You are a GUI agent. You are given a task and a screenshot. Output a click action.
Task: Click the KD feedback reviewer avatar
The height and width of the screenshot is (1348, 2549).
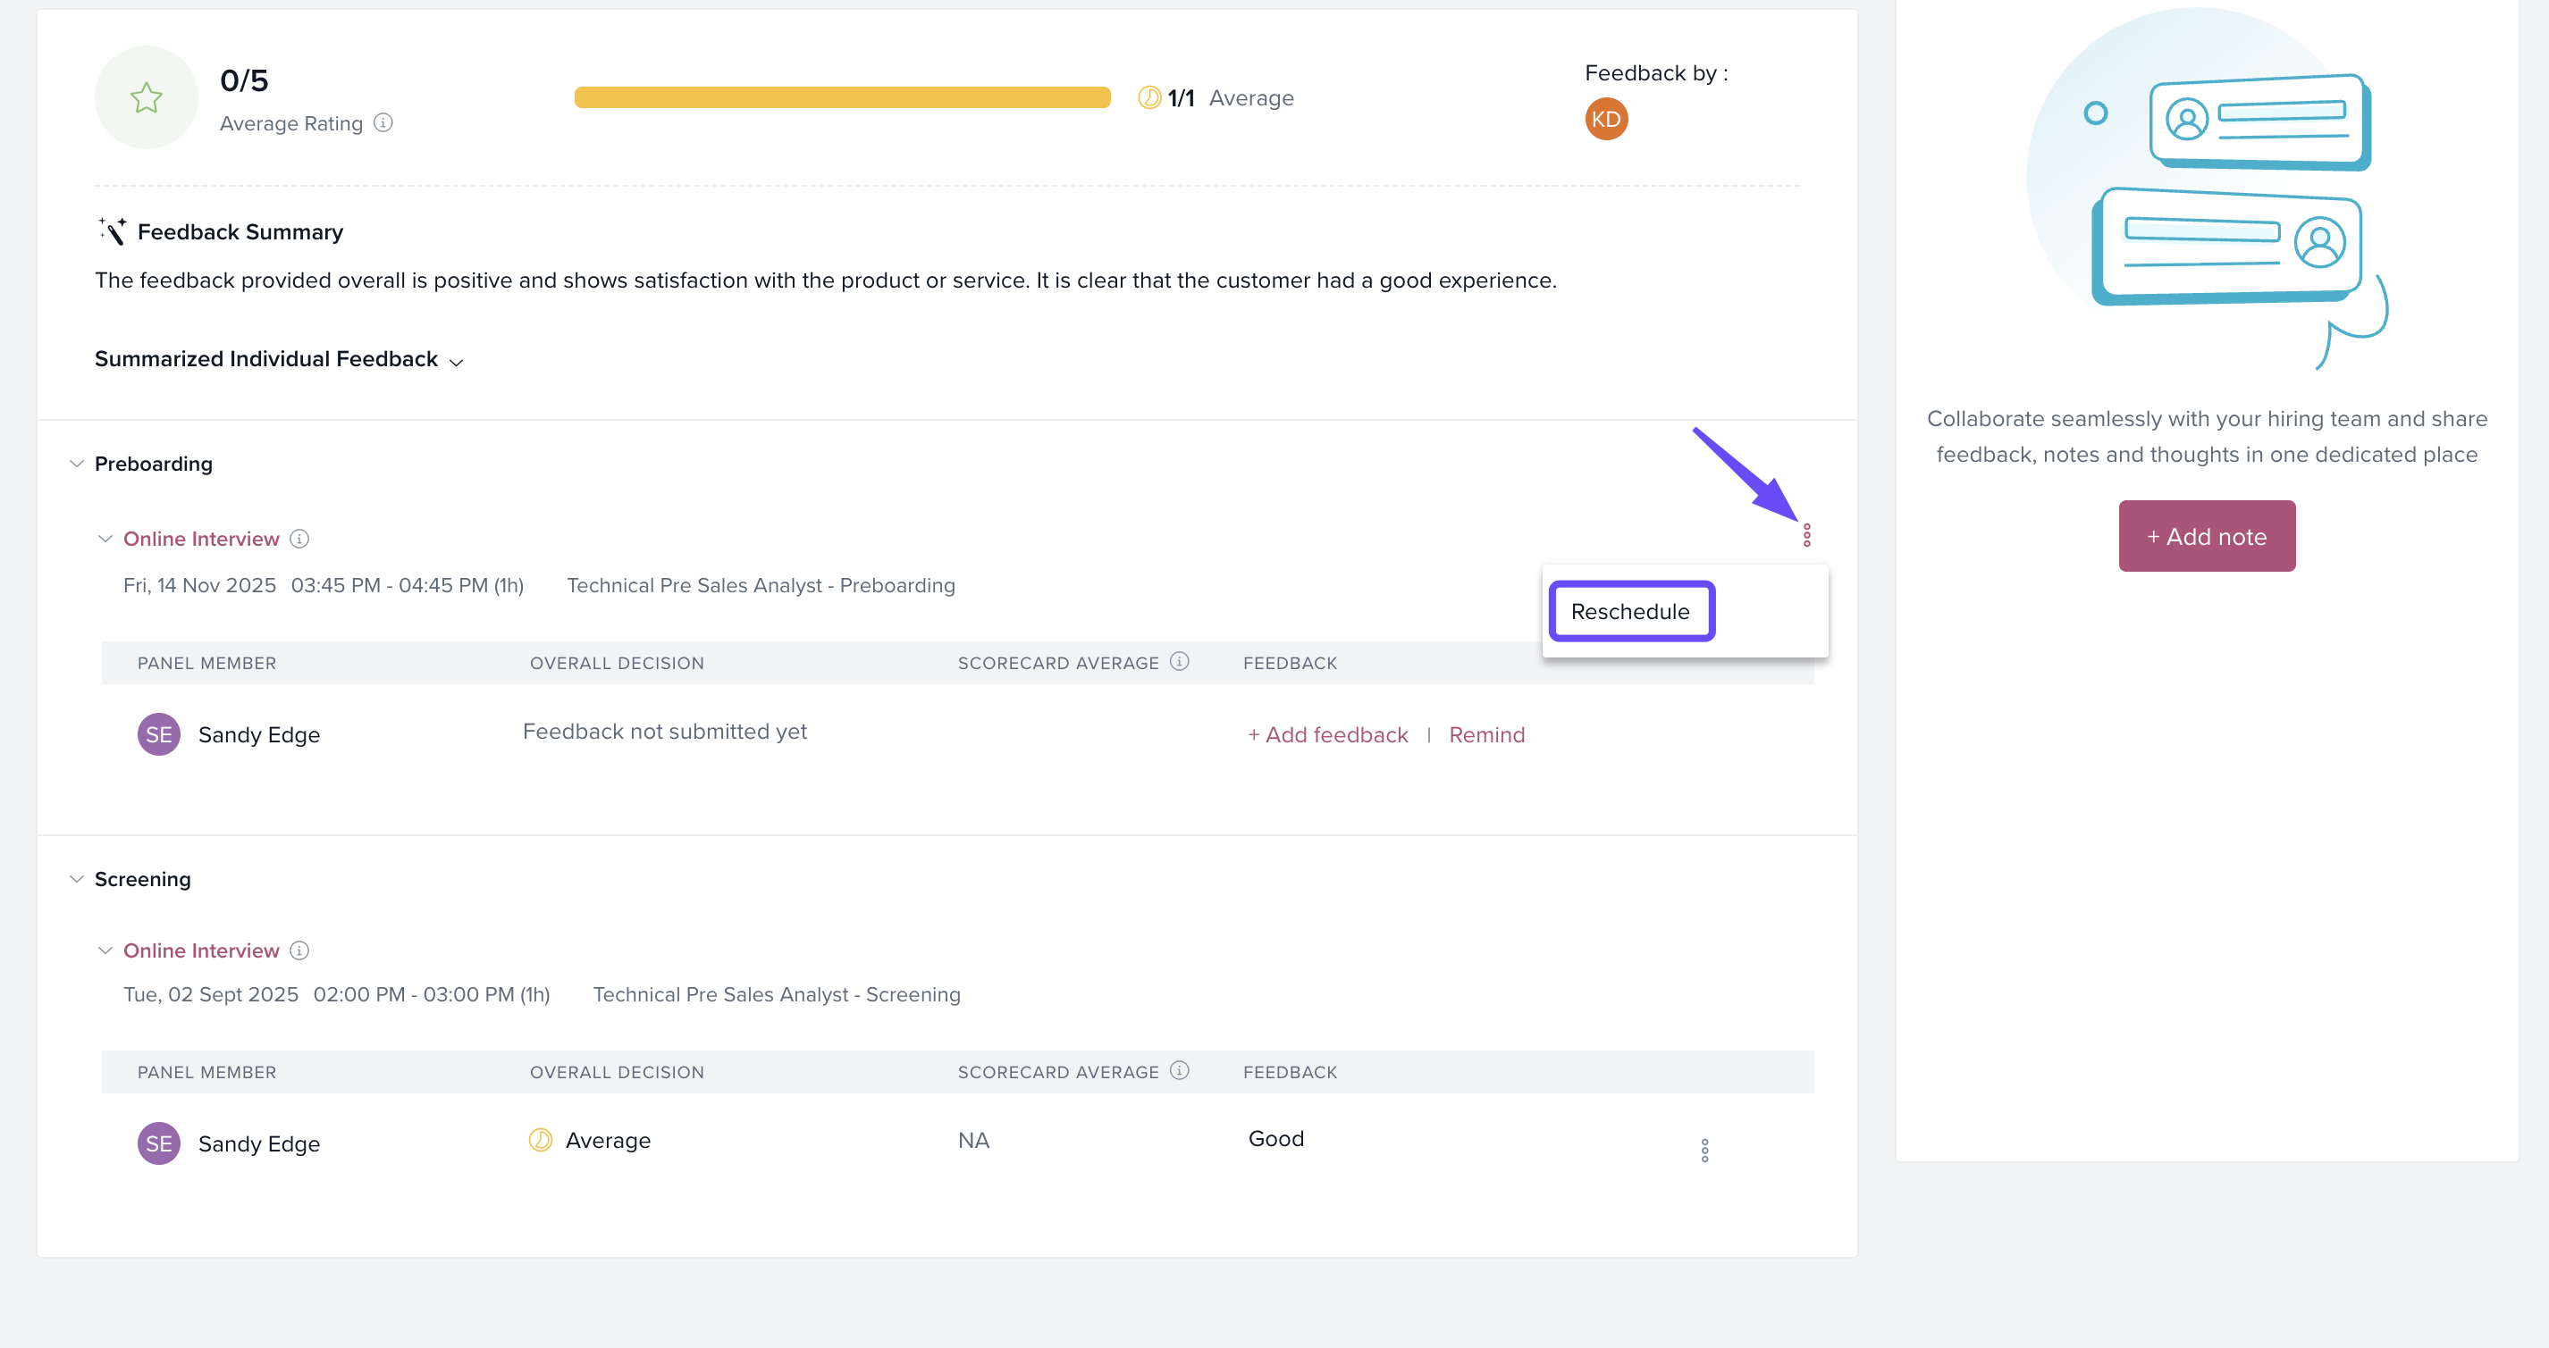[1606, 120]
